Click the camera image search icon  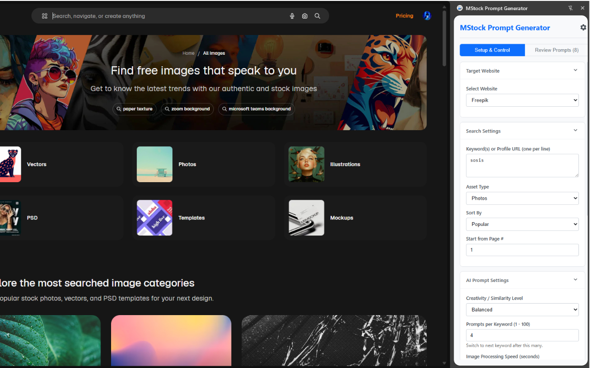[305, 16]
